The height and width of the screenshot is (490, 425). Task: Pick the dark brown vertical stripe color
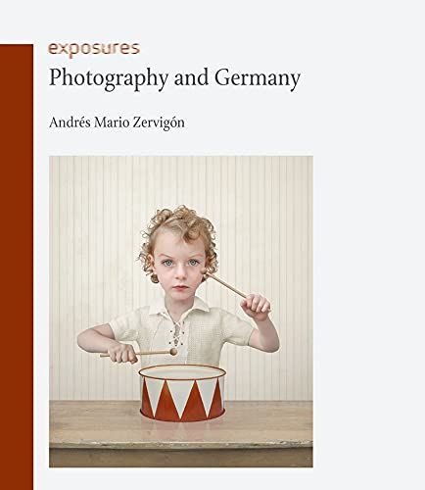point(17,267)
